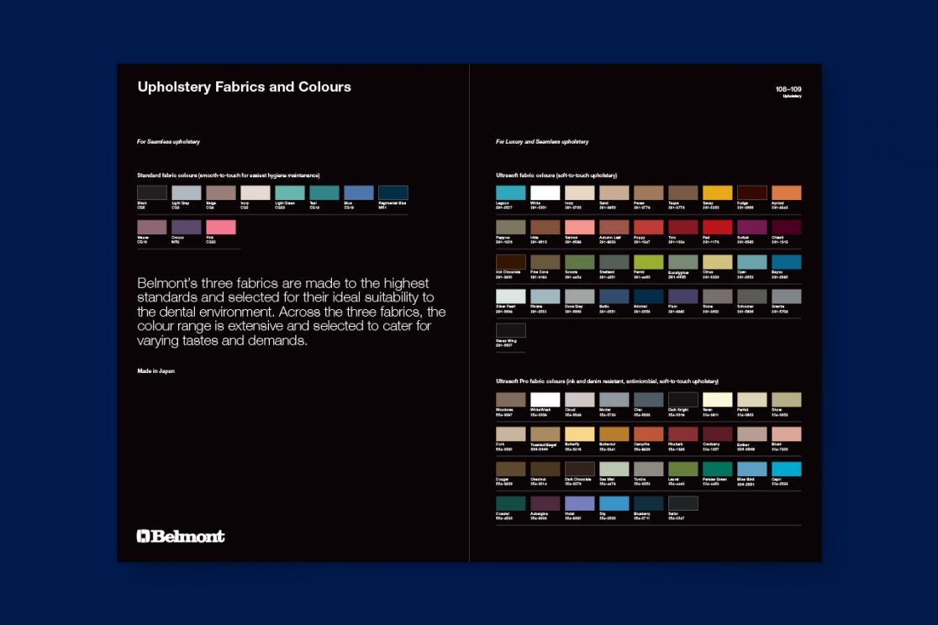Select the Silver Pearl swatch
This screenshot has height=625, width=938.
point(510,297)
